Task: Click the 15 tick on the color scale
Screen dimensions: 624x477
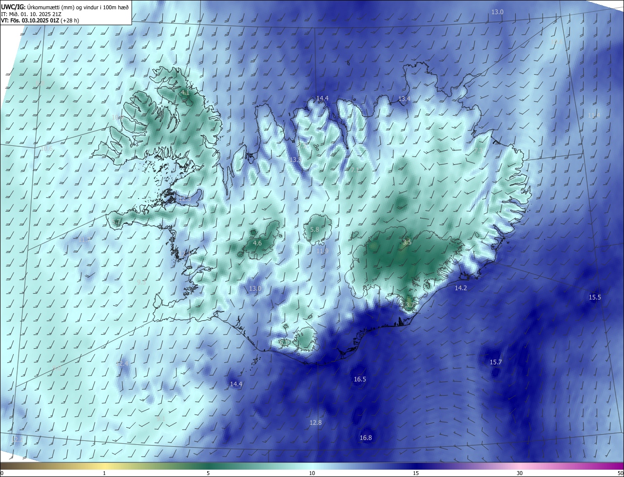Action: pyautogui.click(x=416, y=473)
